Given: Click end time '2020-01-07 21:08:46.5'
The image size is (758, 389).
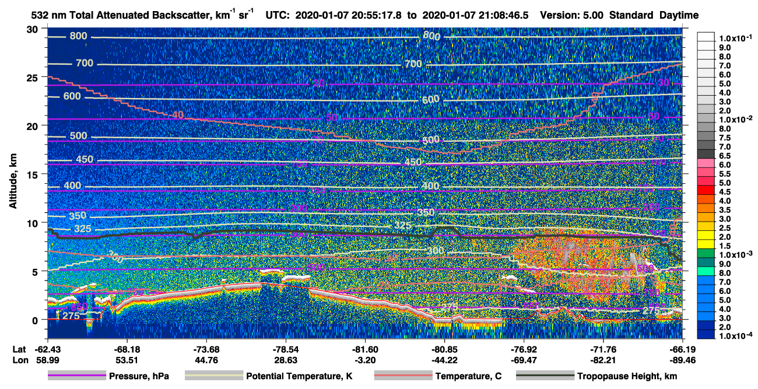Looking at the screenshot, I should [475, 15].
